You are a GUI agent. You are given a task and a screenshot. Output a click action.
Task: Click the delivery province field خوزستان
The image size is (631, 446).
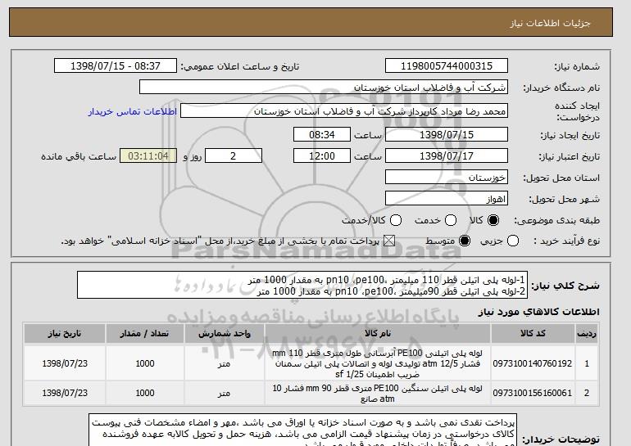[x=447, y=177]
